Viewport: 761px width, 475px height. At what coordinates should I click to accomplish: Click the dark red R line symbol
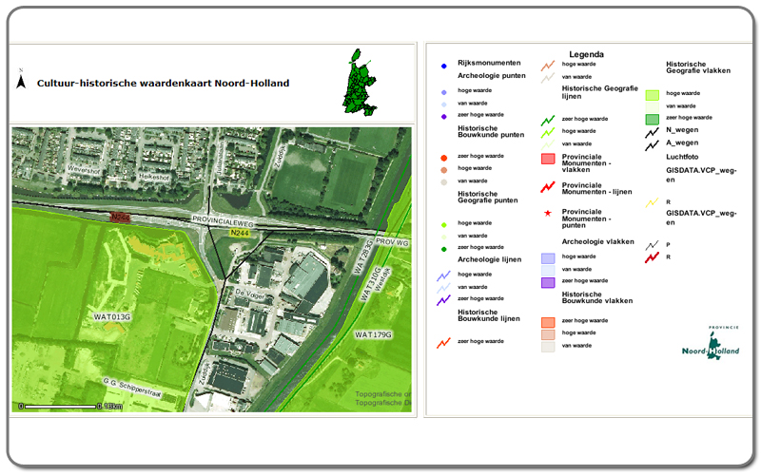[x=652, y=257]
